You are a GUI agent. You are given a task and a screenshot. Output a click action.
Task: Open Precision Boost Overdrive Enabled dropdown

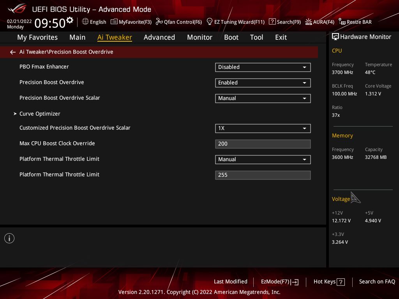point(263,83)
